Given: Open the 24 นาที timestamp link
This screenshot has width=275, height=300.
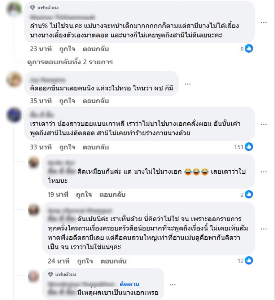Looking at the screenshot, I should [58, 261].
